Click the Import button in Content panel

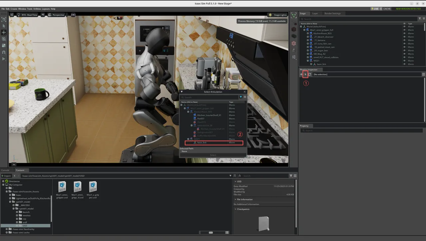[x=6, y=176]
